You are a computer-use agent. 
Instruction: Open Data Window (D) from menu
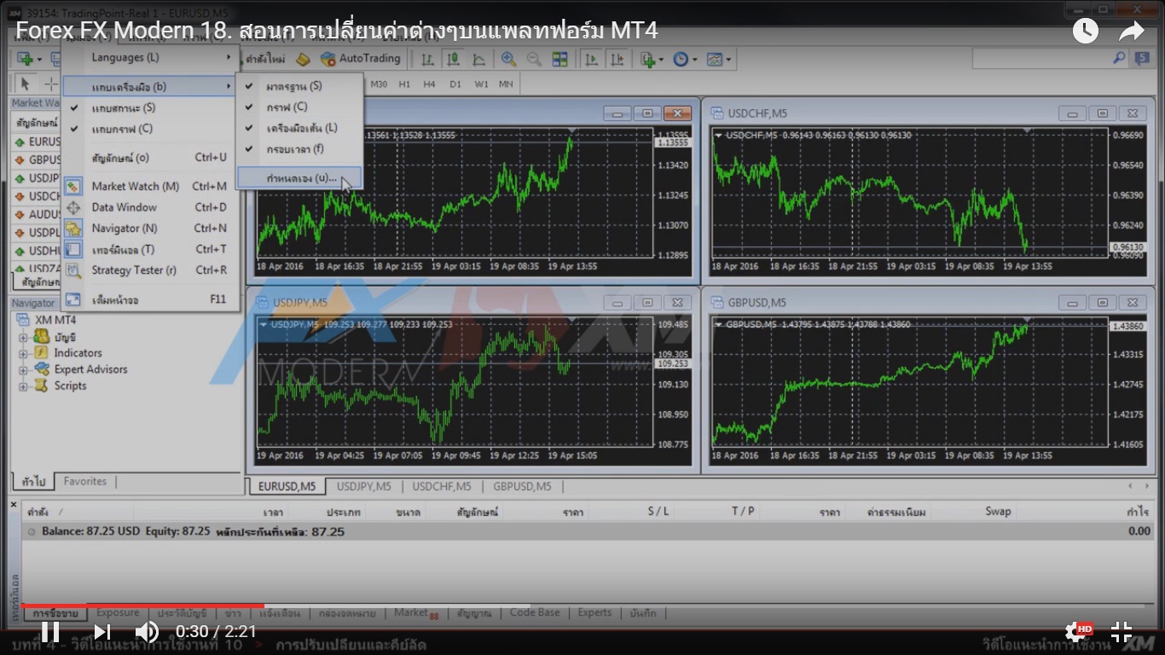150,207
